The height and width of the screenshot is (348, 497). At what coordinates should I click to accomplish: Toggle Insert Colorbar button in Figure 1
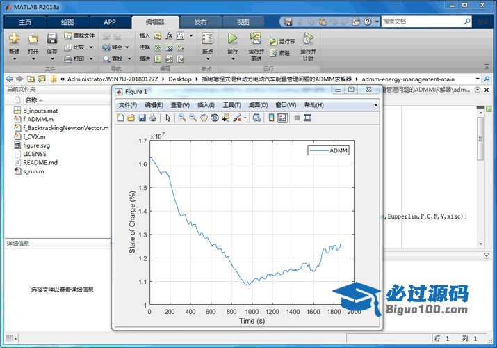tap(271, 118)
